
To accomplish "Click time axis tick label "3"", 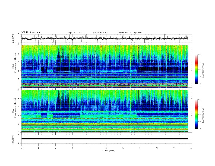I will pyautogui.click(x=72, y=148).
